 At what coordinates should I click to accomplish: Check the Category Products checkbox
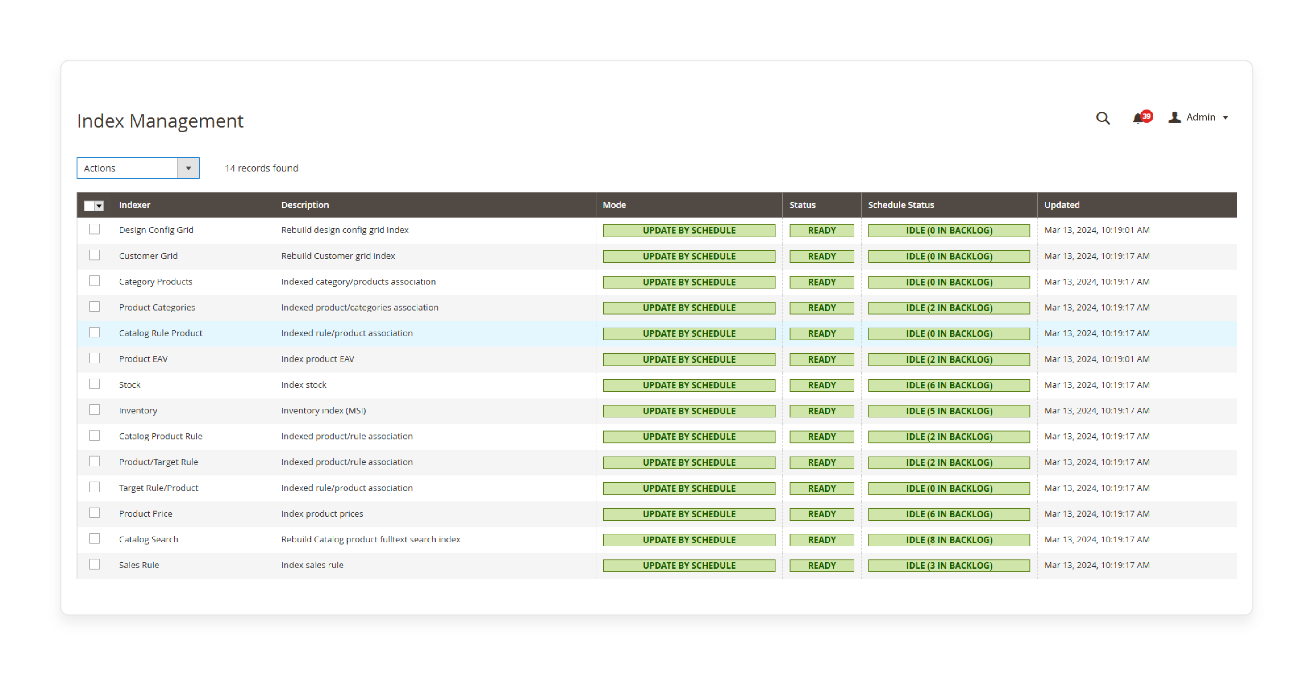95,281
